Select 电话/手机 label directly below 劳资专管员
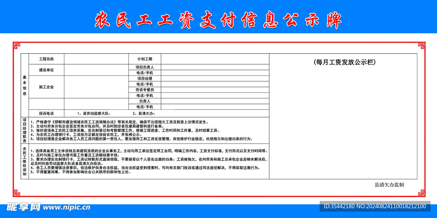 (145, 95)
